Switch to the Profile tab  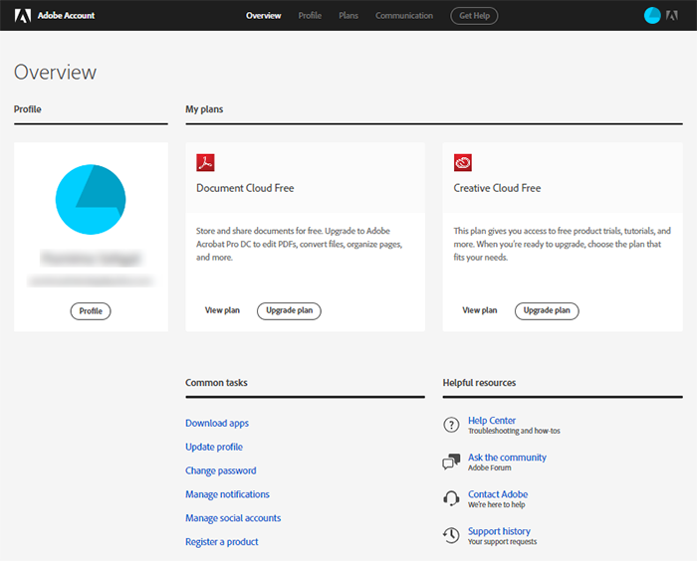[310, 16]
